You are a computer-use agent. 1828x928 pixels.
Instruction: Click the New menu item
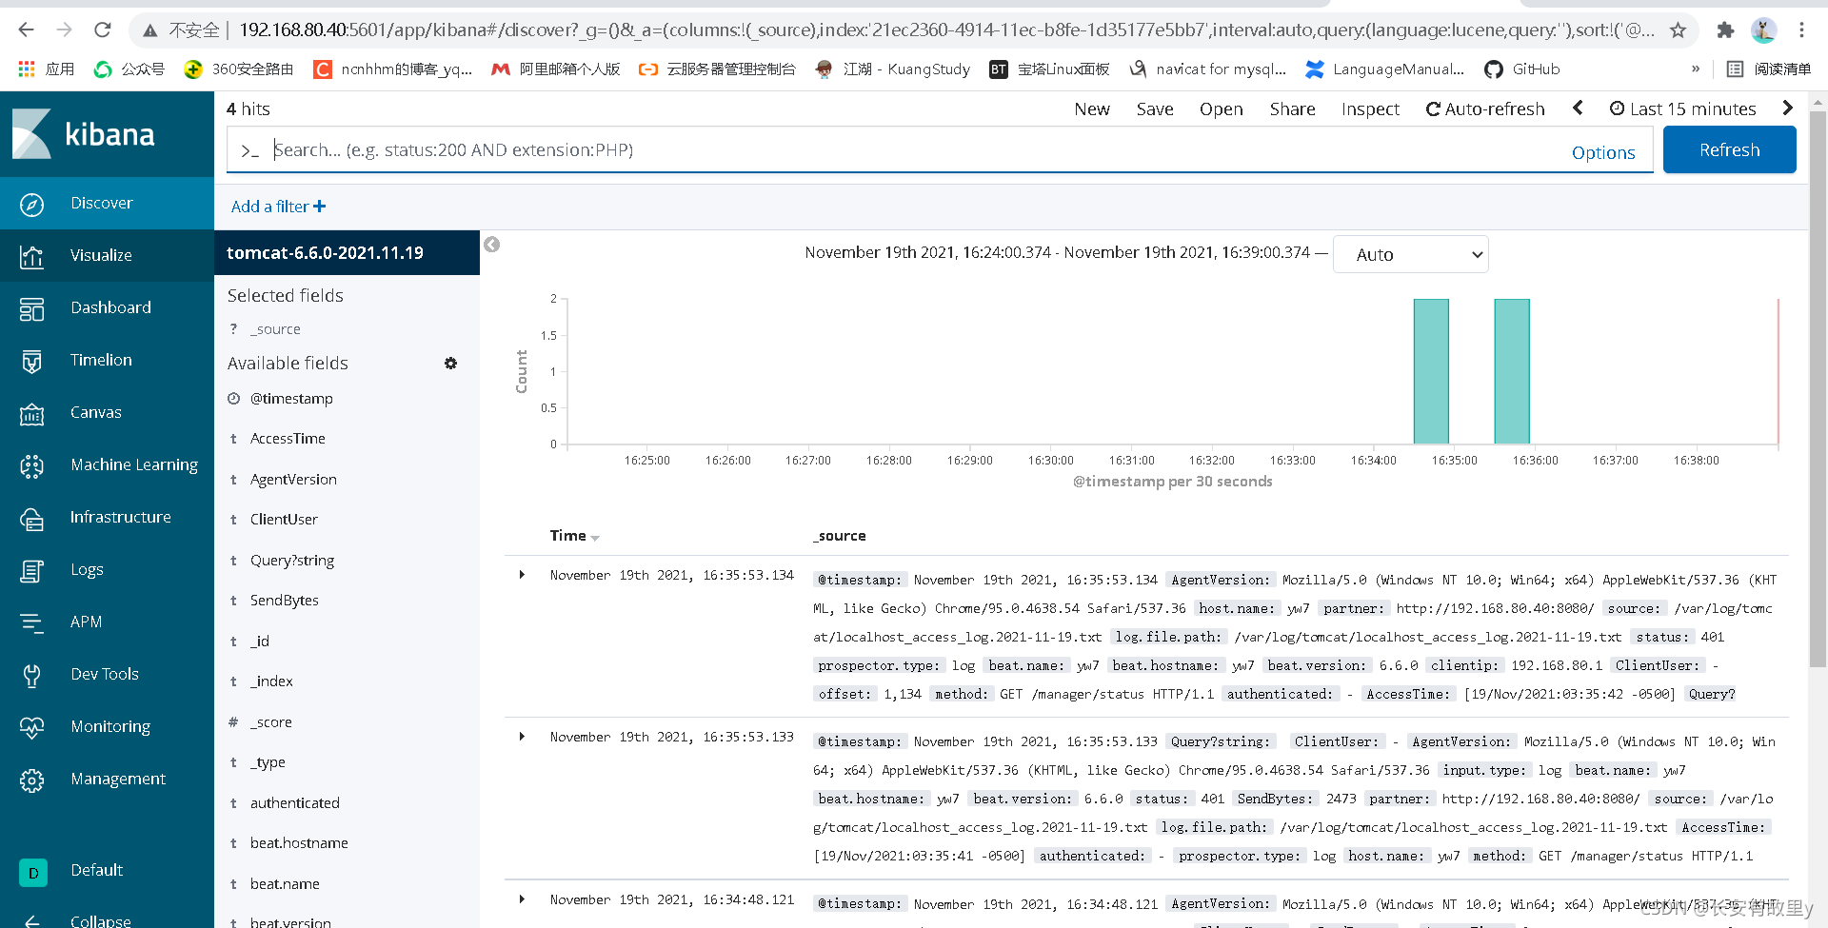[1092, 109]
